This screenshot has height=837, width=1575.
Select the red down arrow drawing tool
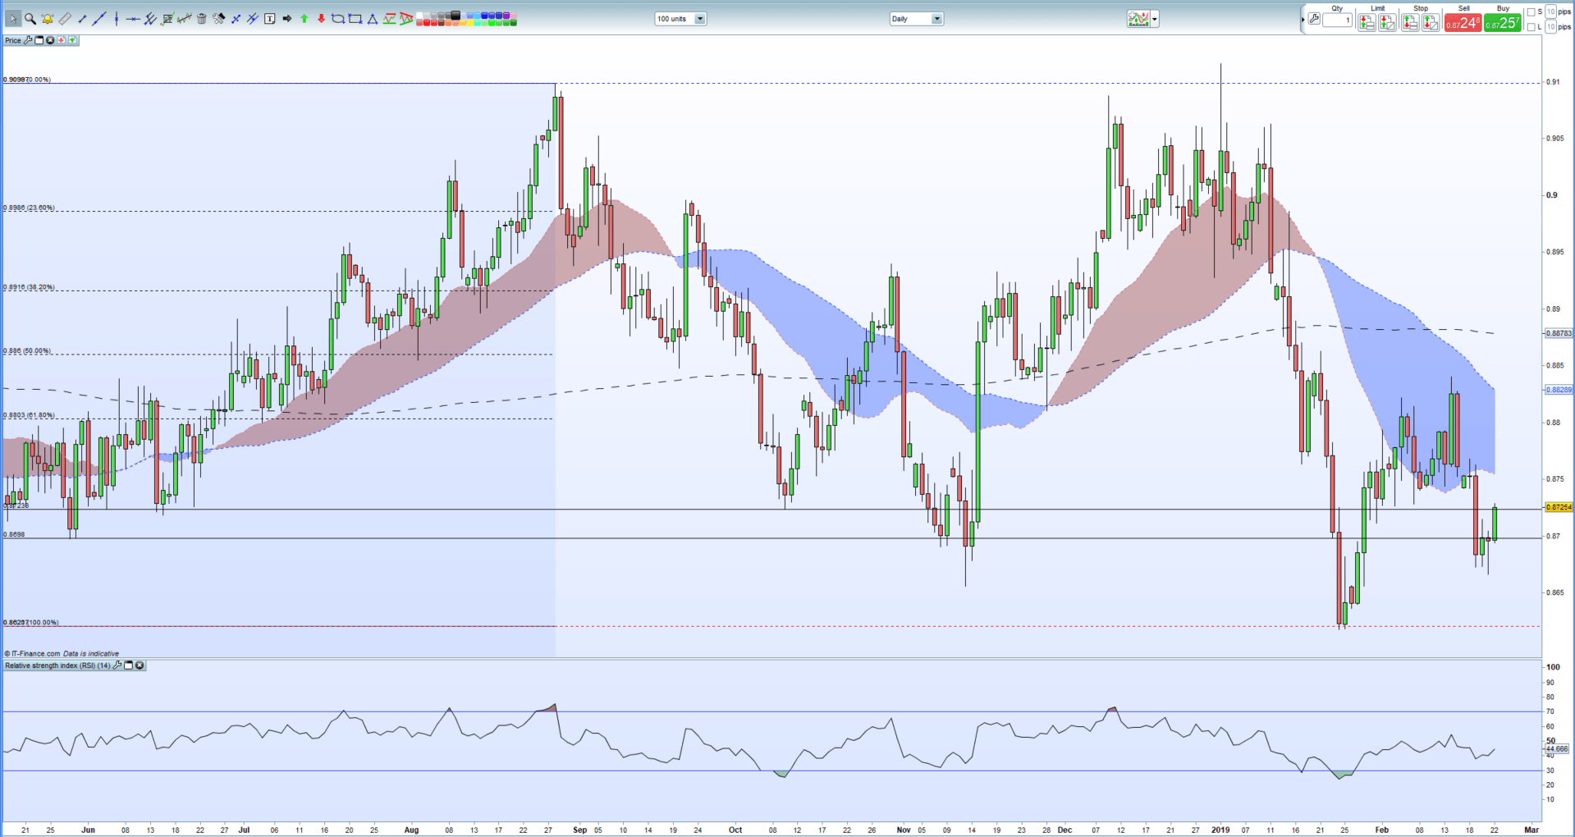(x=321, y=19)
